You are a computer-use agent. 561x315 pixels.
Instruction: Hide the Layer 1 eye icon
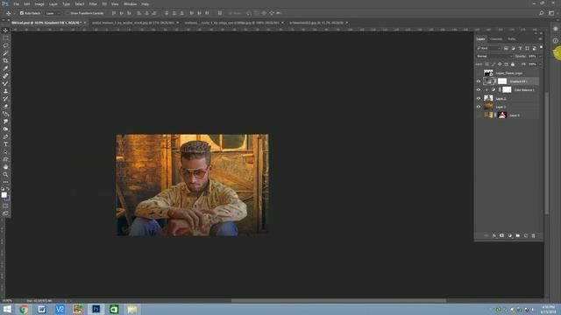tap(479, 107)
